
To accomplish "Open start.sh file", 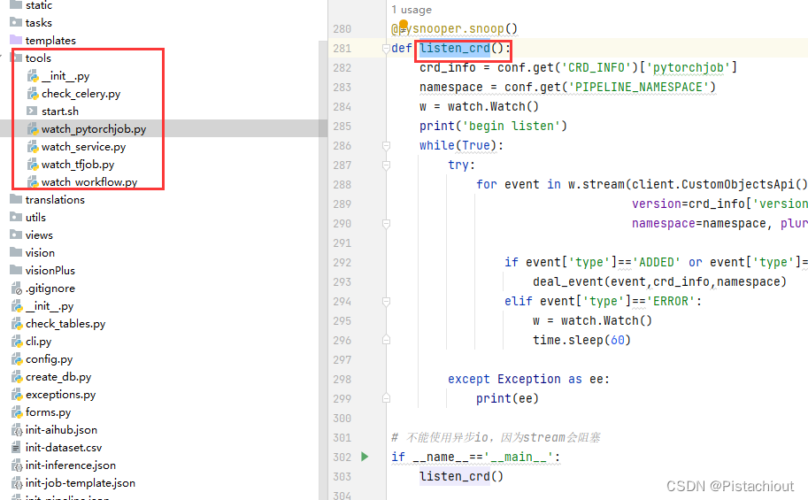I will point(60,112).
